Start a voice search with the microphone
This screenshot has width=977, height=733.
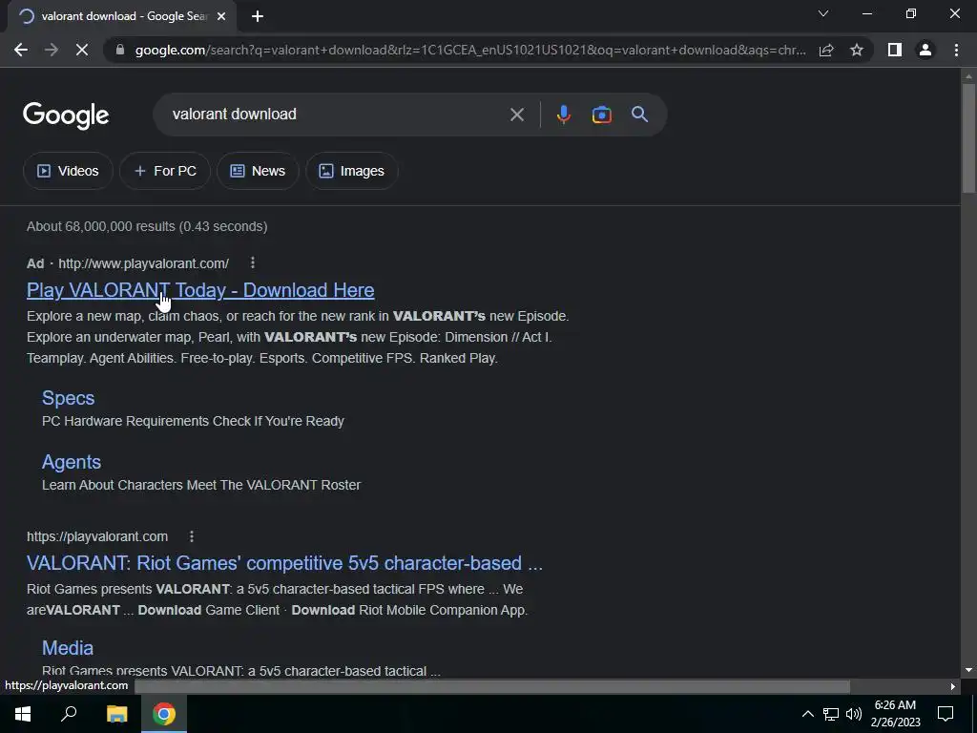(563, 115)
